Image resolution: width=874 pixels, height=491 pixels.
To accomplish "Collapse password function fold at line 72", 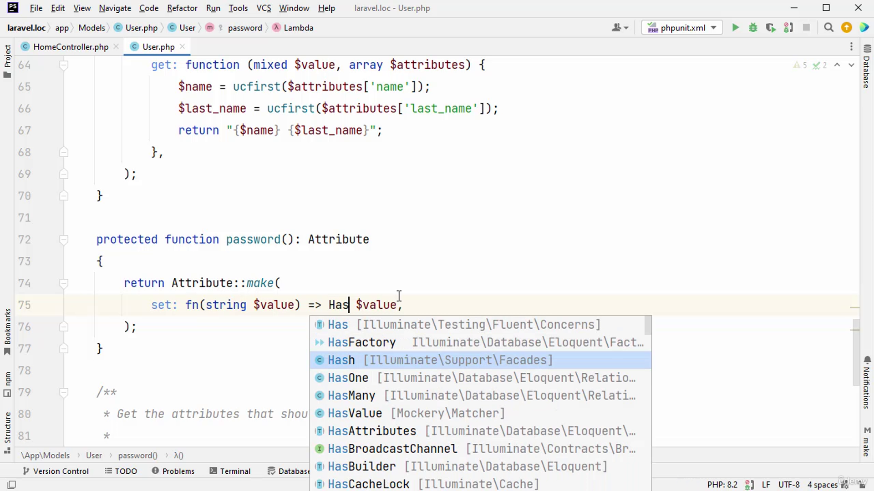I will (64, 240).
